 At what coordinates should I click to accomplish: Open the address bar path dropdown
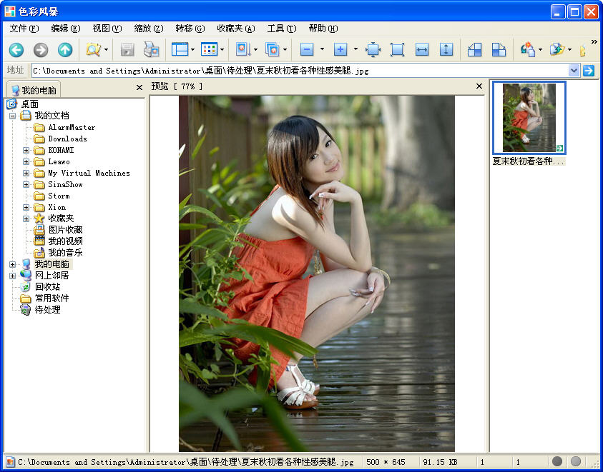click(x=574, y=70)
